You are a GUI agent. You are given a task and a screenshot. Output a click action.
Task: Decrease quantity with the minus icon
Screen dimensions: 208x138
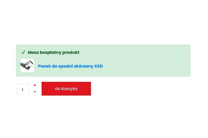(x=35, y=92)
